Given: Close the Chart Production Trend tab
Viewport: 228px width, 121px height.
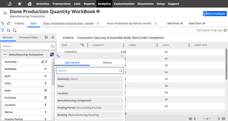Looking at the screenshot, I should [98, 23].
